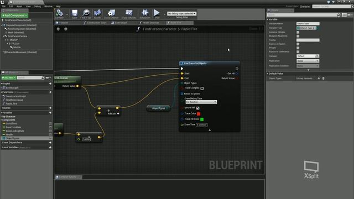This screenshot has width=354, height=199.
Task: Click the Draw Time value field
Action: 201,125
